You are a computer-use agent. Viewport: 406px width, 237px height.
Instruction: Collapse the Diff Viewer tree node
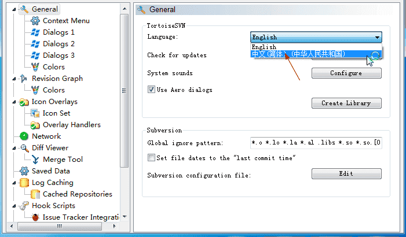pos(14,149)
